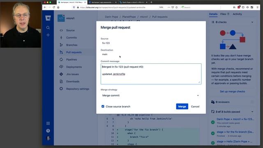Click the browser back arrow
The image size is (263, 148).
pyautogui.click(x=45, y=7)
